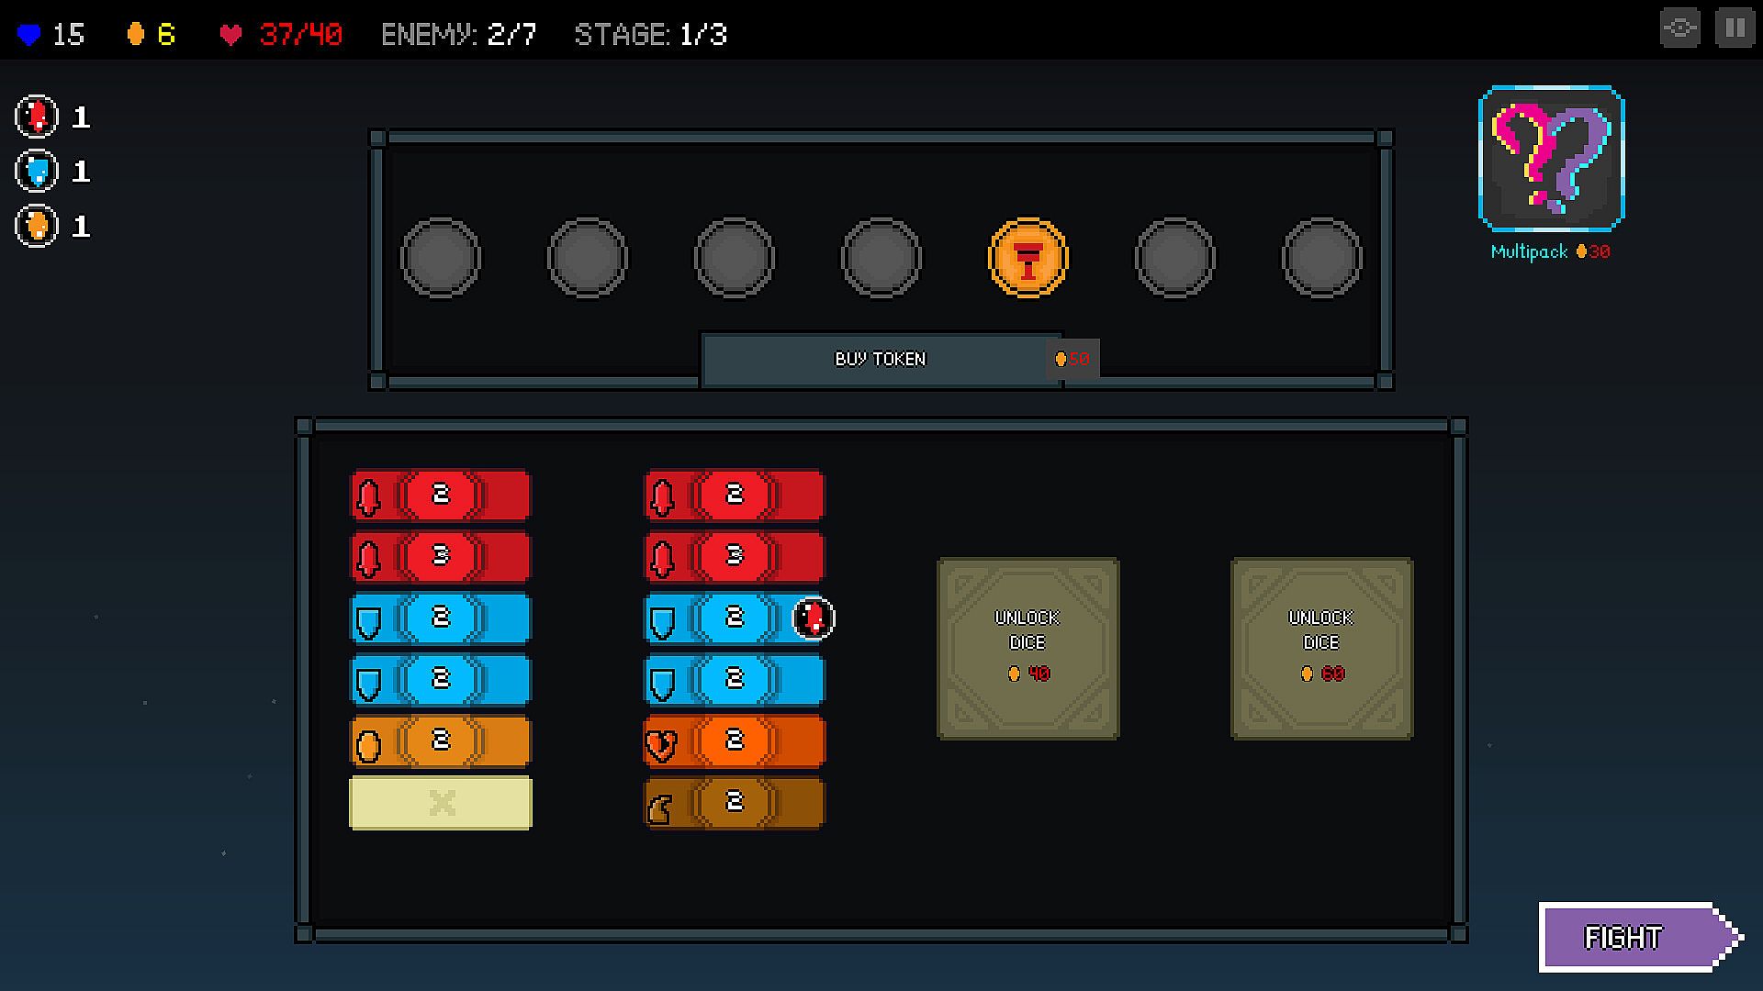Unlock the dice costing 60 coins
The width and height of the screenshot is (1763, 991).
pos(1321,648)
